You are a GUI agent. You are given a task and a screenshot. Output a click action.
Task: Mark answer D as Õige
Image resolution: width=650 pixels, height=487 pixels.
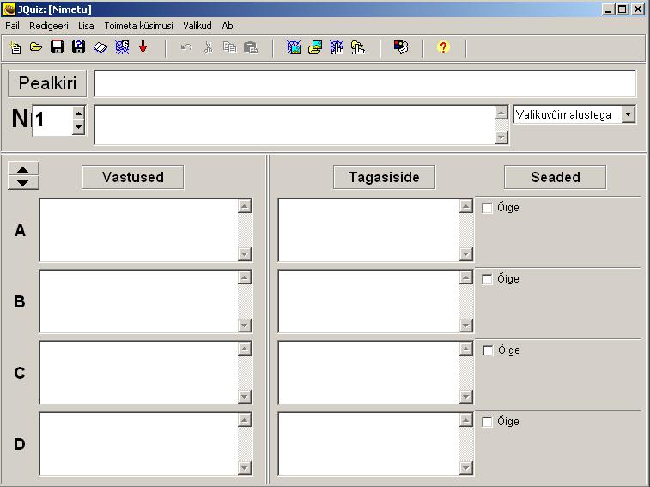pyautogui.click(x=487, y=422)
